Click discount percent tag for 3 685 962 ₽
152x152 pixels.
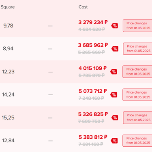click(115, 49)
